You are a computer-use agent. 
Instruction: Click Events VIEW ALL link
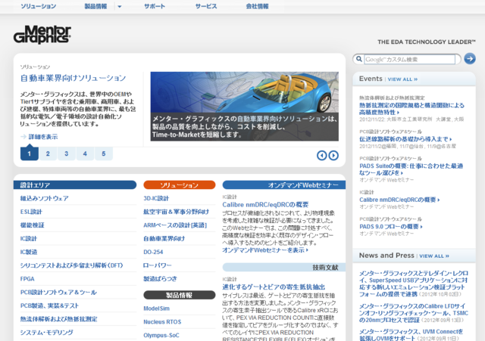click(x=402, y=79)
